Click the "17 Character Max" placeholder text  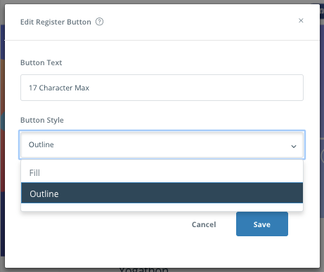point(59,88)
